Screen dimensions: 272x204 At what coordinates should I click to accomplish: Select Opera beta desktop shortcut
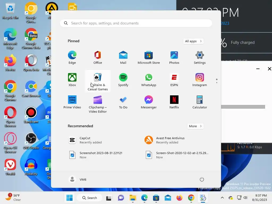pyautogui.click(x=31, y=63)
